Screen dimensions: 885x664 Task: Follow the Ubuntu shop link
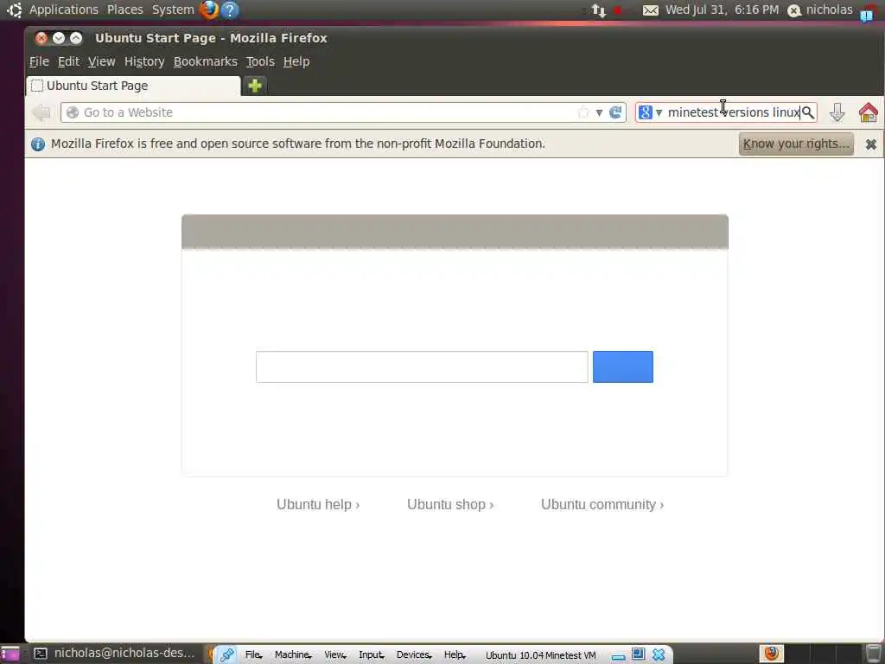[x=450, y=504]
